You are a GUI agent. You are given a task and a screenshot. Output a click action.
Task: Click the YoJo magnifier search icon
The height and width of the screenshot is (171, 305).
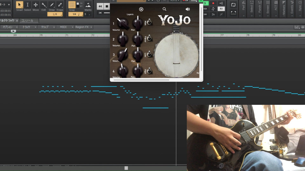164,9
